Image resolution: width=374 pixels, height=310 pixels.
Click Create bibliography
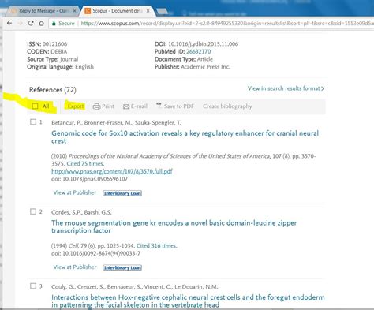tap(227, 106)
